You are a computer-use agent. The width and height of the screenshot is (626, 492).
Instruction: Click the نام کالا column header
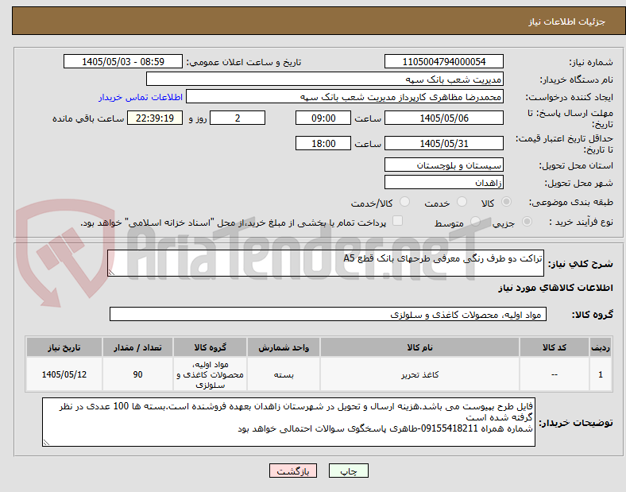pos(419,347)
